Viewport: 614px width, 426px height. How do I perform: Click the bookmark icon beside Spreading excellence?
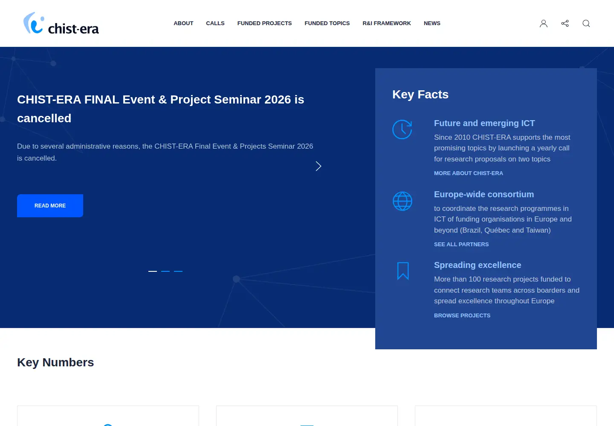pos(403,271)
